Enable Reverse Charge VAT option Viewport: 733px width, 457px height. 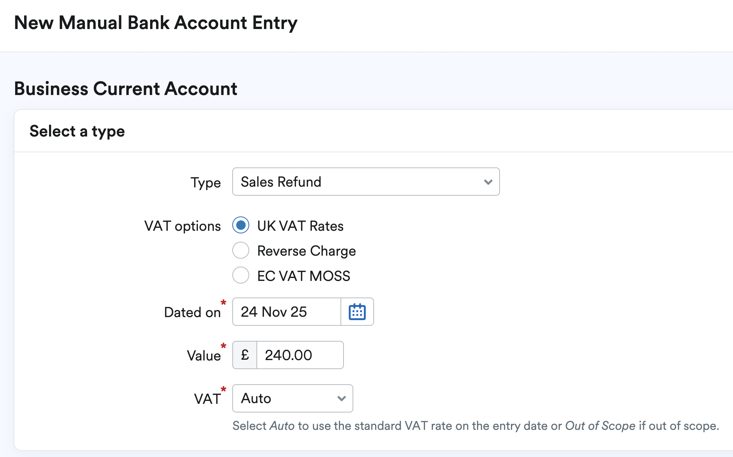point(241,250)
